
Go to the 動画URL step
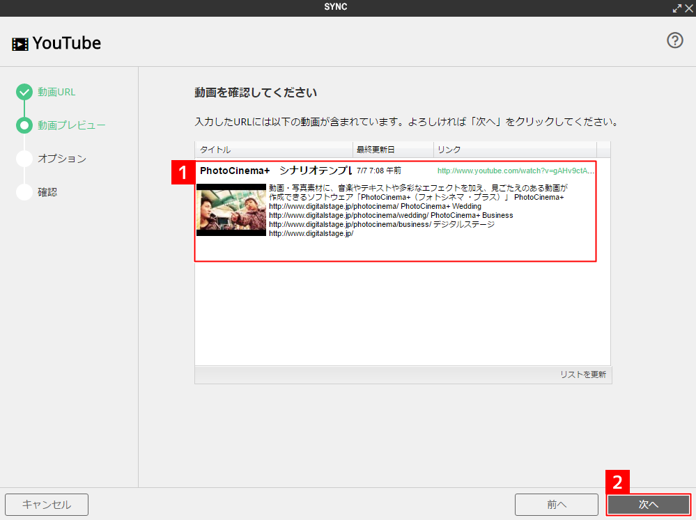(56, 92)
